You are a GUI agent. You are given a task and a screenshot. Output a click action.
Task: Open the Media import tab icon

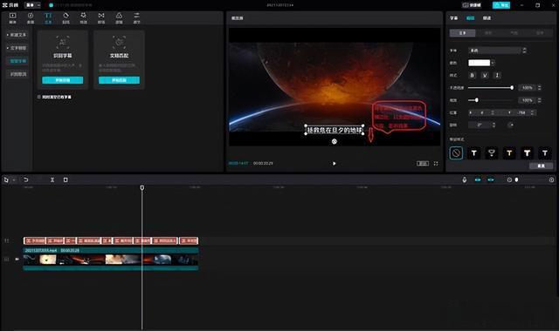(x=12, y=17)
